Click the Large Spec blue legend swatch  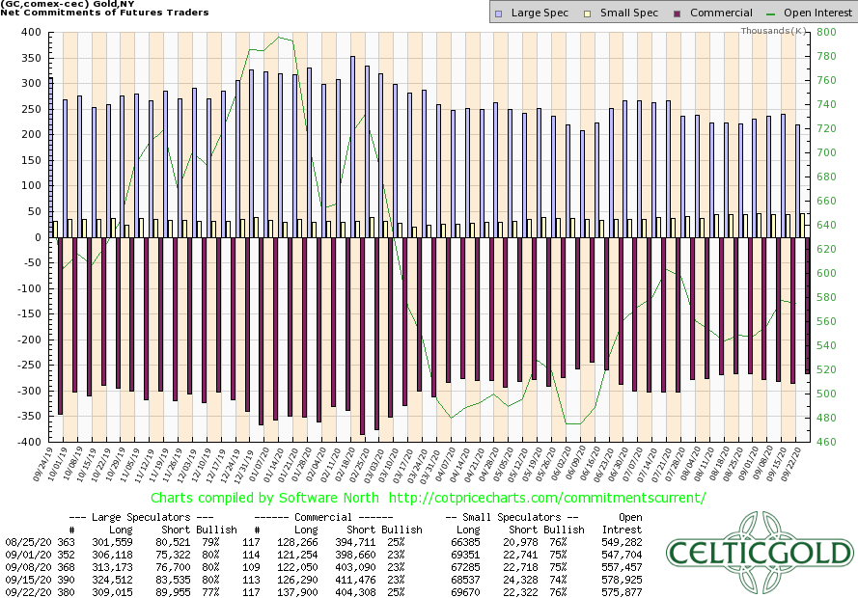[497, 14]
